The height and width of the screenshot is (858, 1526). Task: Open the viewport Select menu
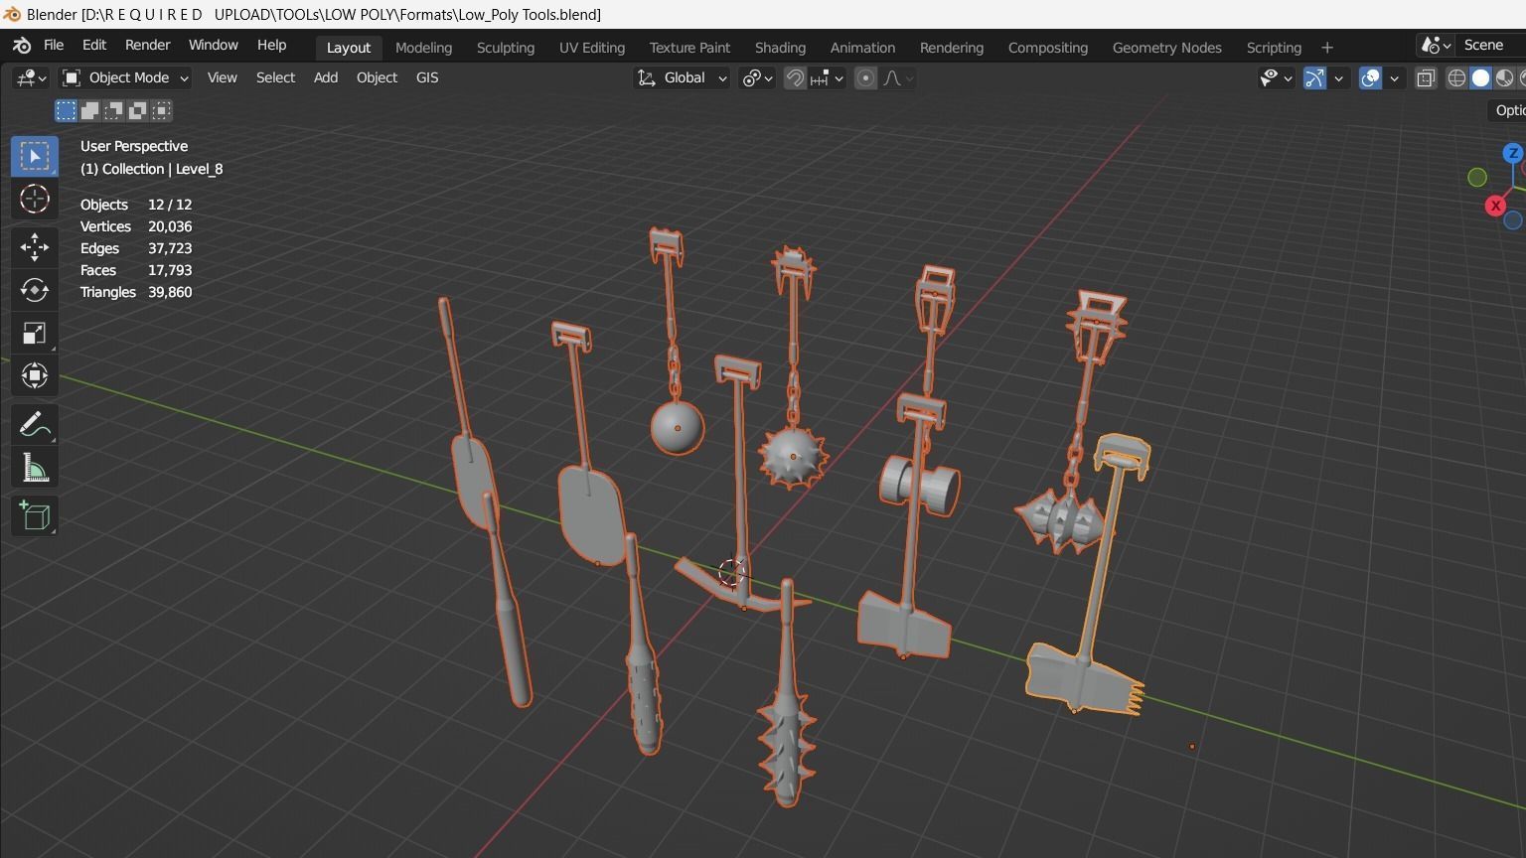275,77
